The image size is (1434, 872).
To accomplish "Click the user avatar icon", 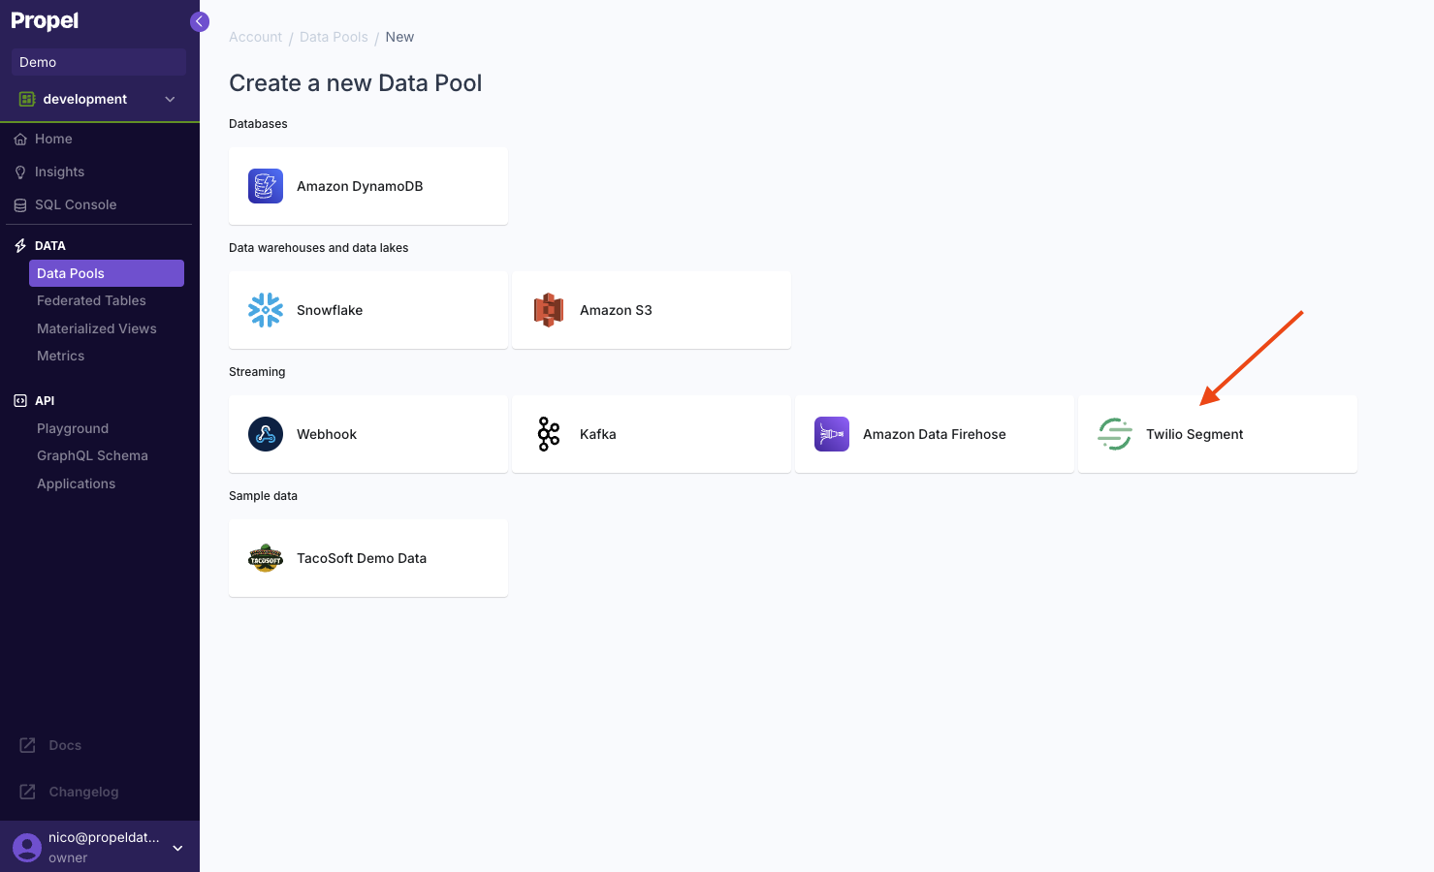I will [x=26, y=846].
